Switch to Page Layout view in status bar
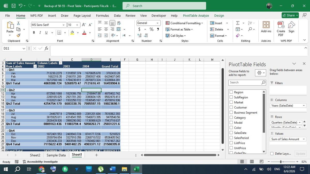310x174 pixels. [252, 162]
